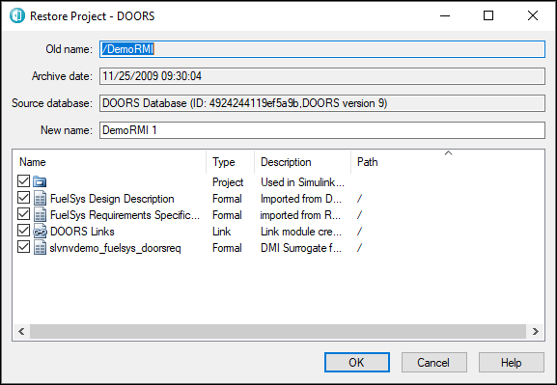Click the horizontal scrollbar thumb
This screenshot has height=385, width=557.
click(x=278, y=331)
